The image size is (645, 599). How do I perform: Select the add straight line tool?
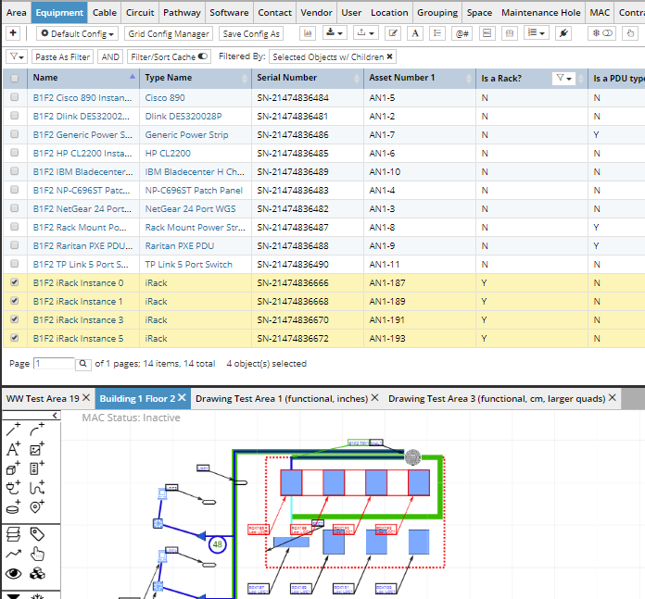pyautogui.click(x=13, y=429)
